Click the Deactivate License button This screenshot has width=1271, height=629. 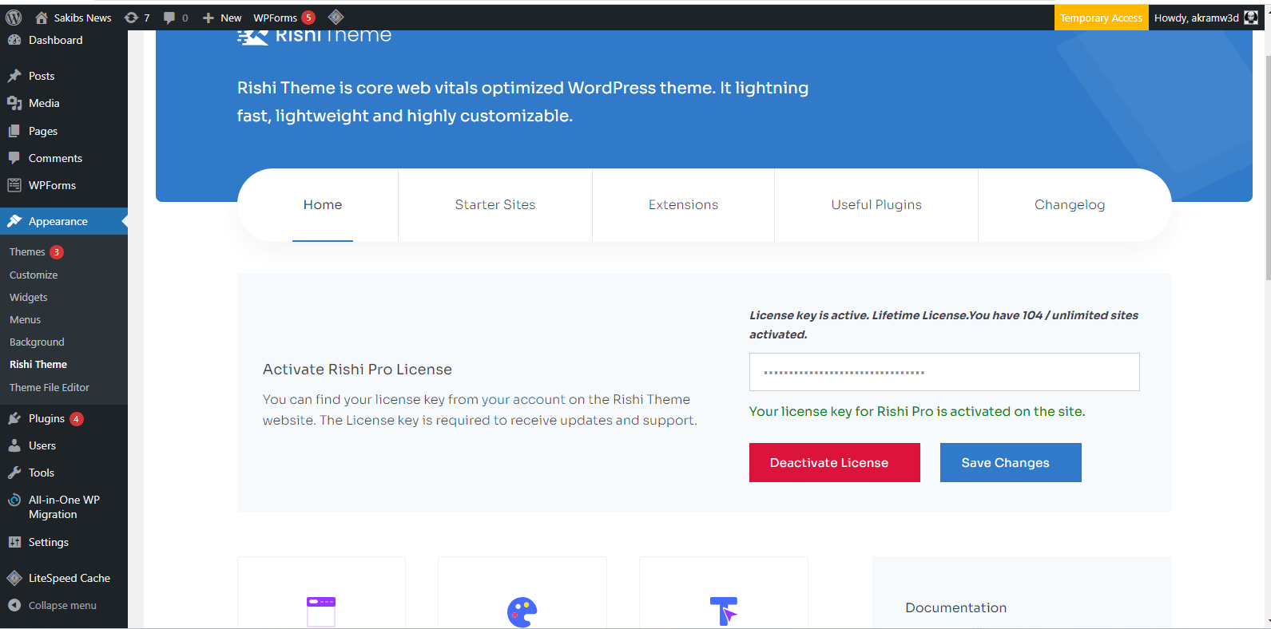pyautogui.click(x=835, y=463)
